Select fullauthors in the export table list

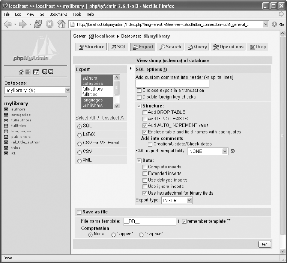98,89
